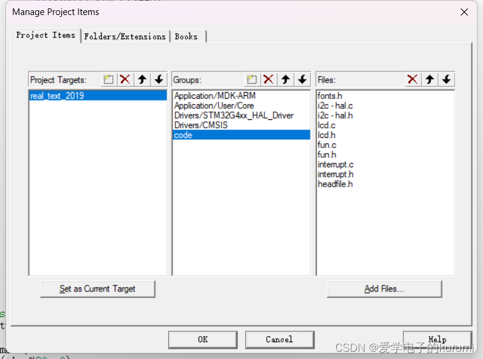Screen dimensions: 483x359
Task: Delete the selected group
Action: pyautogui.click(x=269, y=80)
